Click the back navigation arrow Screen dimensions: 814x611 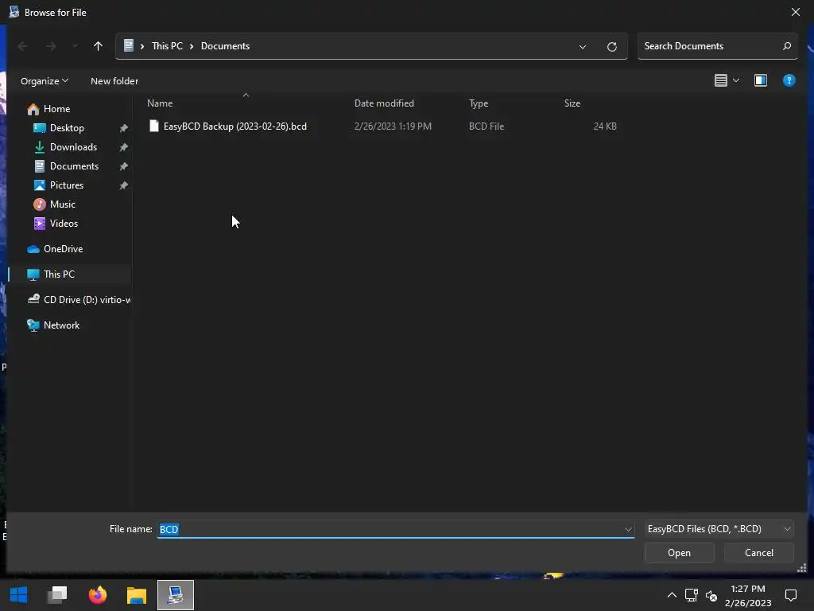(23, 46)
